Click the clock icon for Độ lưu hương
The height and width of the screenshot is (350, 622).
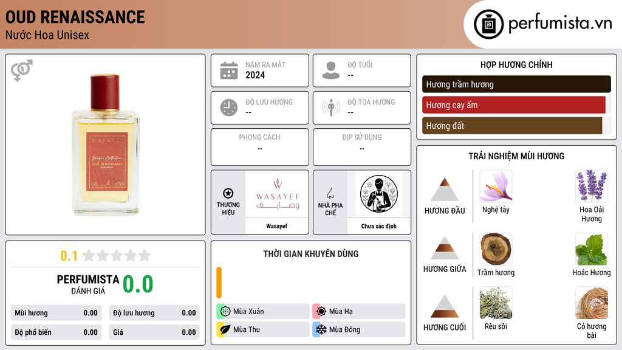tap(229, 108)
